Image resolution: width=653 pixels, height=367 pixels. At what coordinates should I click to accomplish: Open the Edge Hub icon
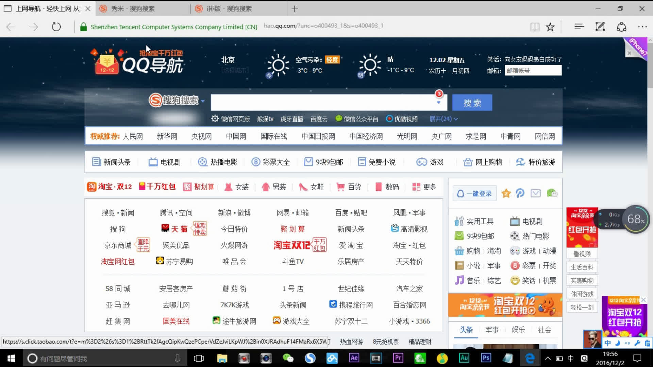(x=579, y=27)
